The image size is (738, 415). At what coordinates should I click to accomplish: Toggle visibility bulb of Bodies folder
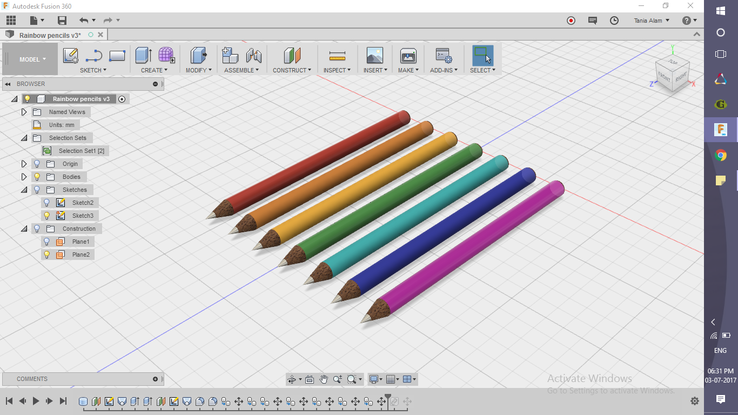coord(37,177)
